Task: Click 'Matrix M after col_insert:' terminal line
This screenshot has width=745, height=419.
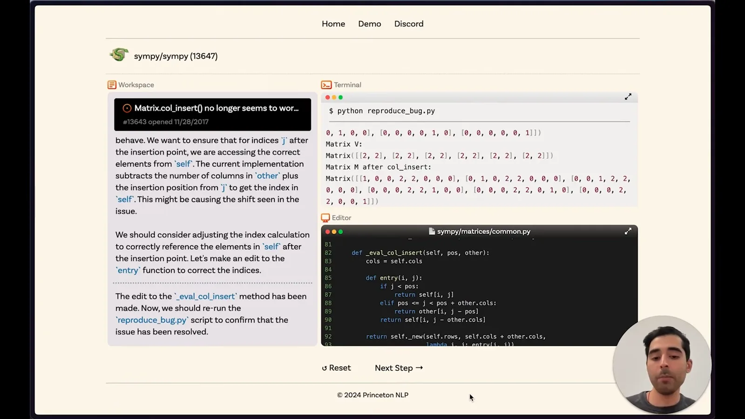Action: coord(379,167)
